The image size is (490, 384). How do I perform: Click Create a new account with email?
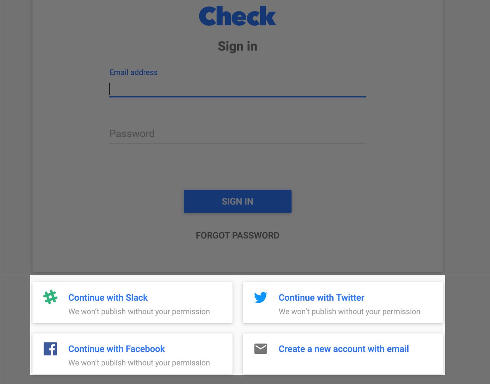tap(344, 349)
